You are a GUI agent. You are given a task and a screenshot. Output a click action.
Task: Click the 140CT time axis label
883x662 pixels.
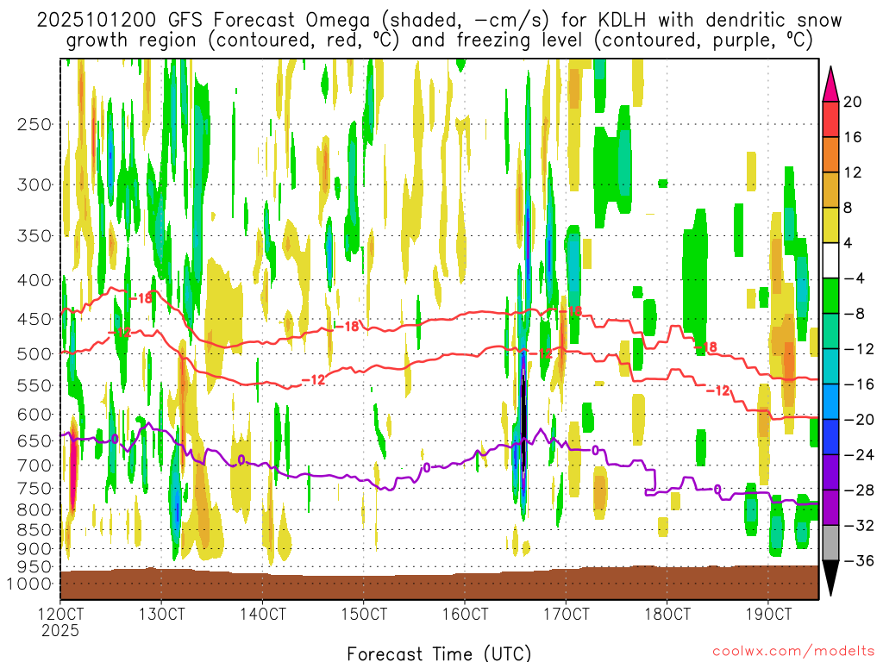click(262, 614)
